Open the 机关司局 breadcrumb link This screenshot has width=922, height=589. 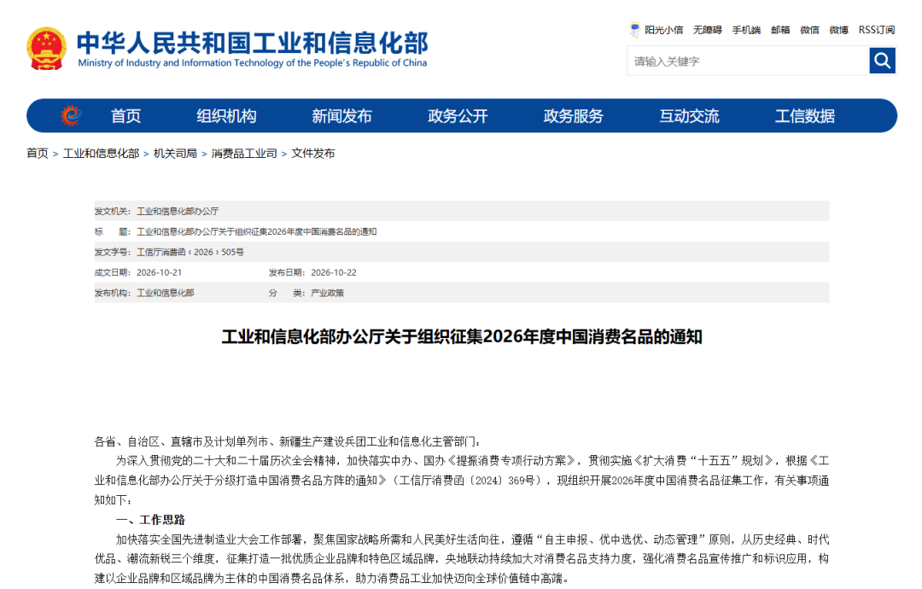175,154
